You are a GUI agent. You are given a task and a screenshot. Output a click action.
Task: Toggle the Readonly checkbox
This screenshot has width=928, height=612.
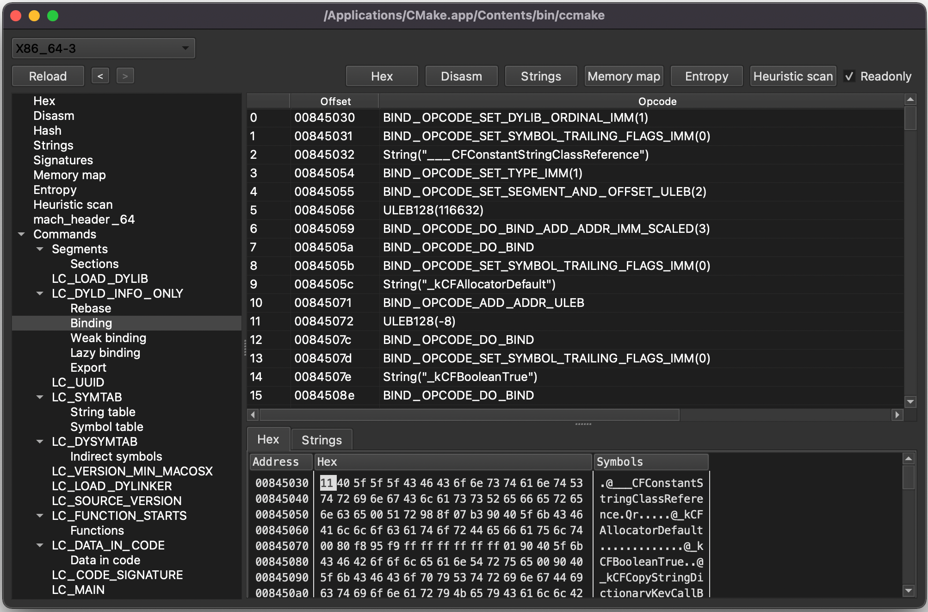pos(849,76)
